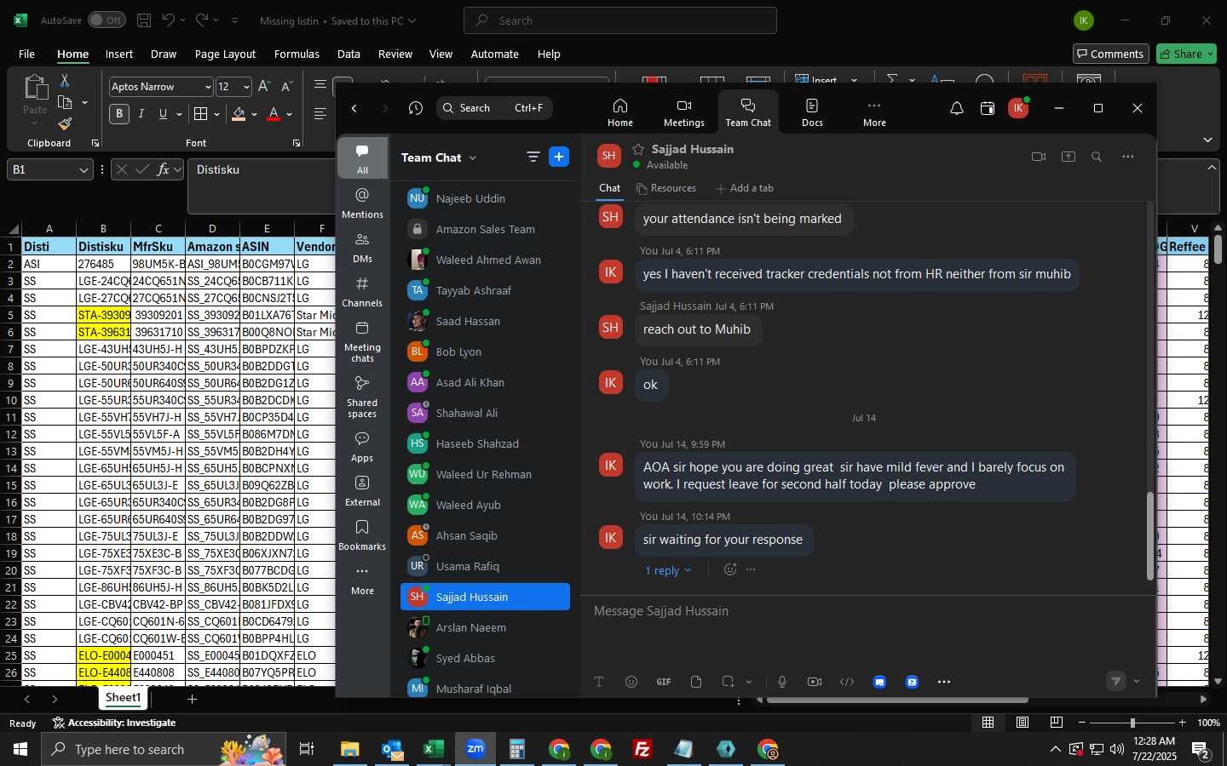Insert code snippet in message
The width and height of the screenshot is (1227, 766).
click(x=847, y=682)
